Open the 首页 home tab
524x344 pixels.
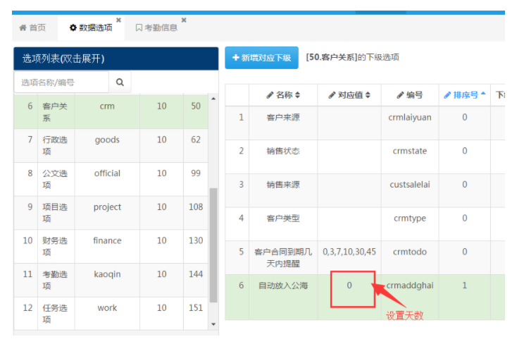tap(32, 27)
